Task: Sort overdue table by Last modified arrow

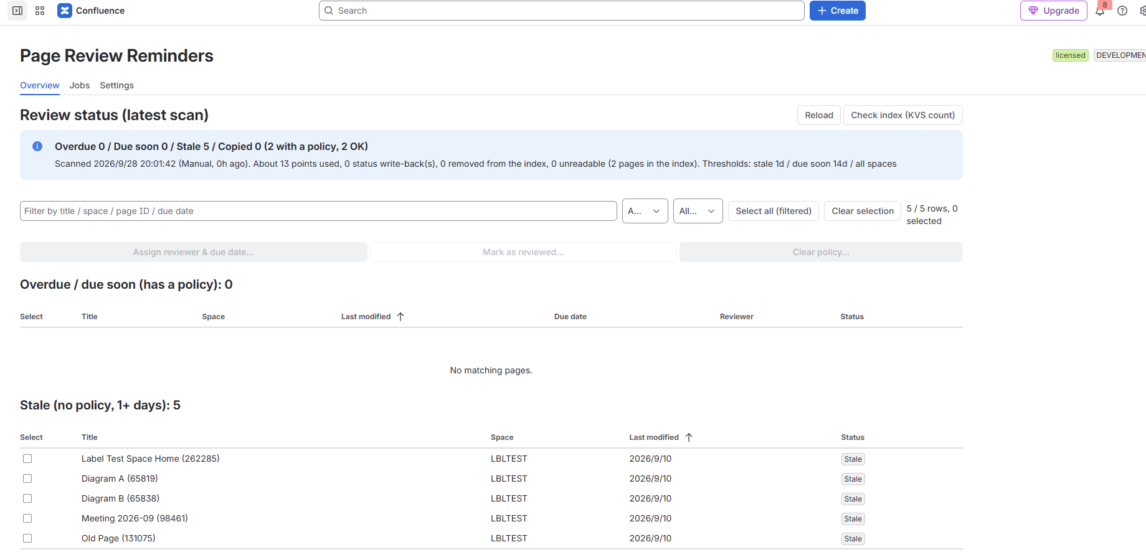Action: [400, 317]
